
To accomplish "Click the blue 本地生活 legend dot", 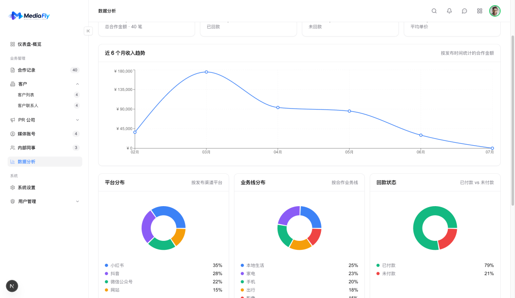I will (x=242, y=265).
